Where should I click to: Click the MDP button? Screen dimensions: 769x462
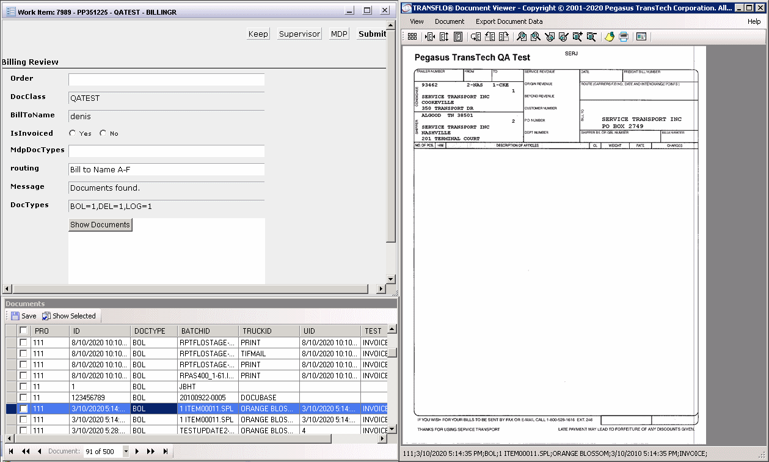(339, 34)
